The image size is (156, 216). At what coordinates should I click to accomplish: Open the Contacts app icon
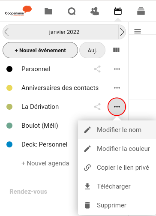tap(95, 11)
